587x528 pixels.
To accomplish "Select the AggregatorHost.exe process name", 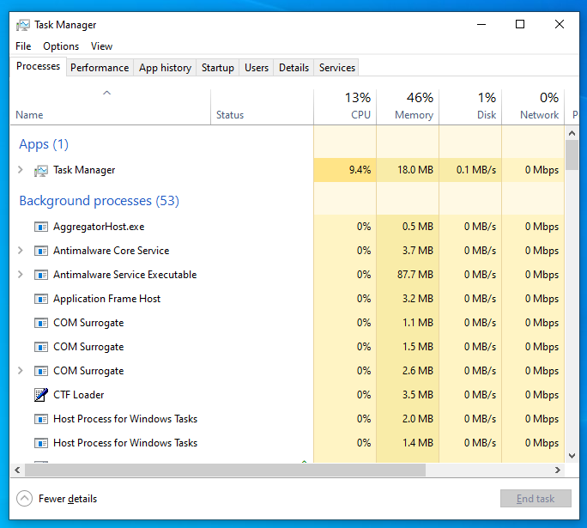I will tap(99, 227).
